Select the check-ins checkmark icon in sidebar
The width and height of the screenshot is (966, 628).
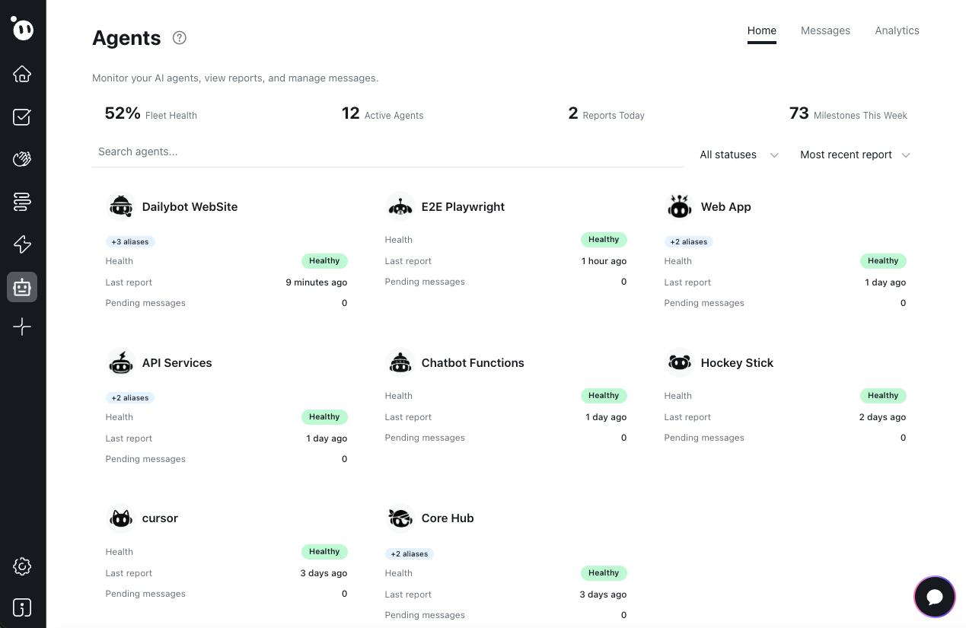(22, 116)
